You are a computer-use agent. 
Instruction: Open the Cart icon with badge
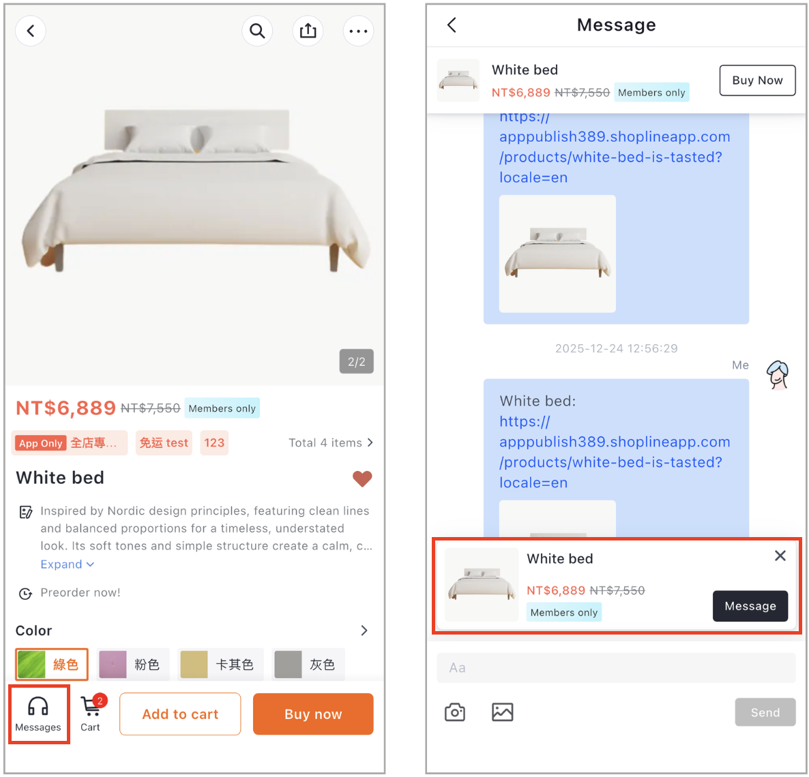coord(91,714)
